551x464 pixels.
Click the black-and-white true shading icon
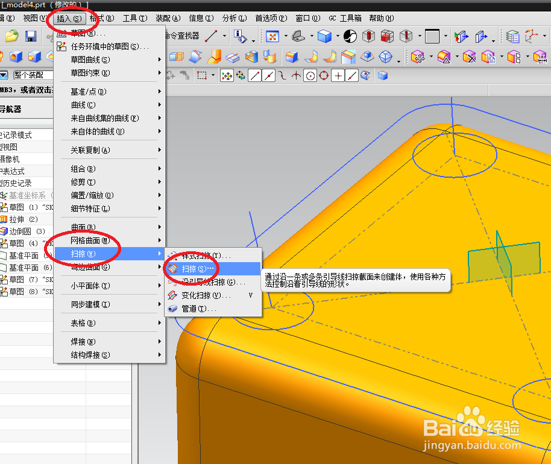click(x=350, y=36)
